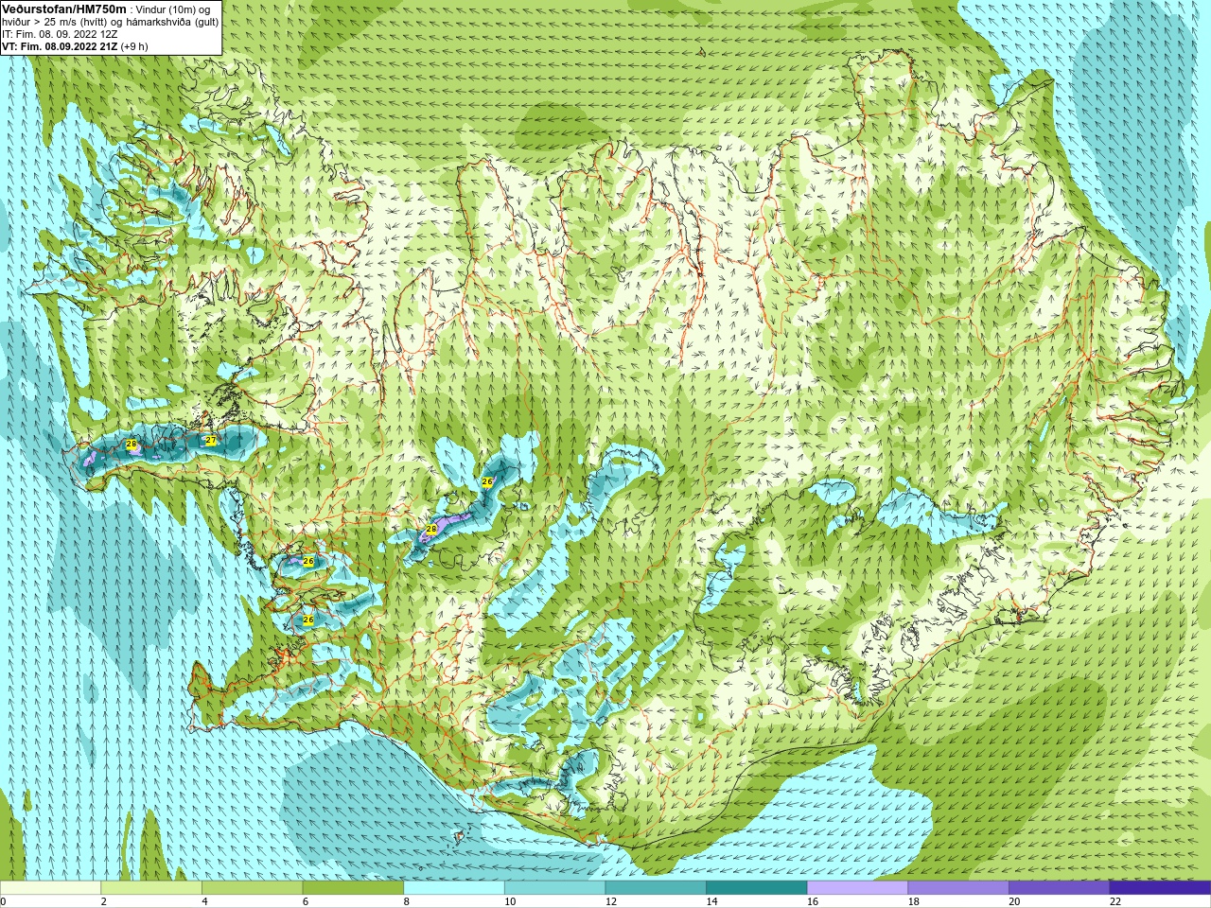Click the scale label 8
The height and width of the screenshot is (908, 1211).
pyautogui.click(x=406, y=901)
